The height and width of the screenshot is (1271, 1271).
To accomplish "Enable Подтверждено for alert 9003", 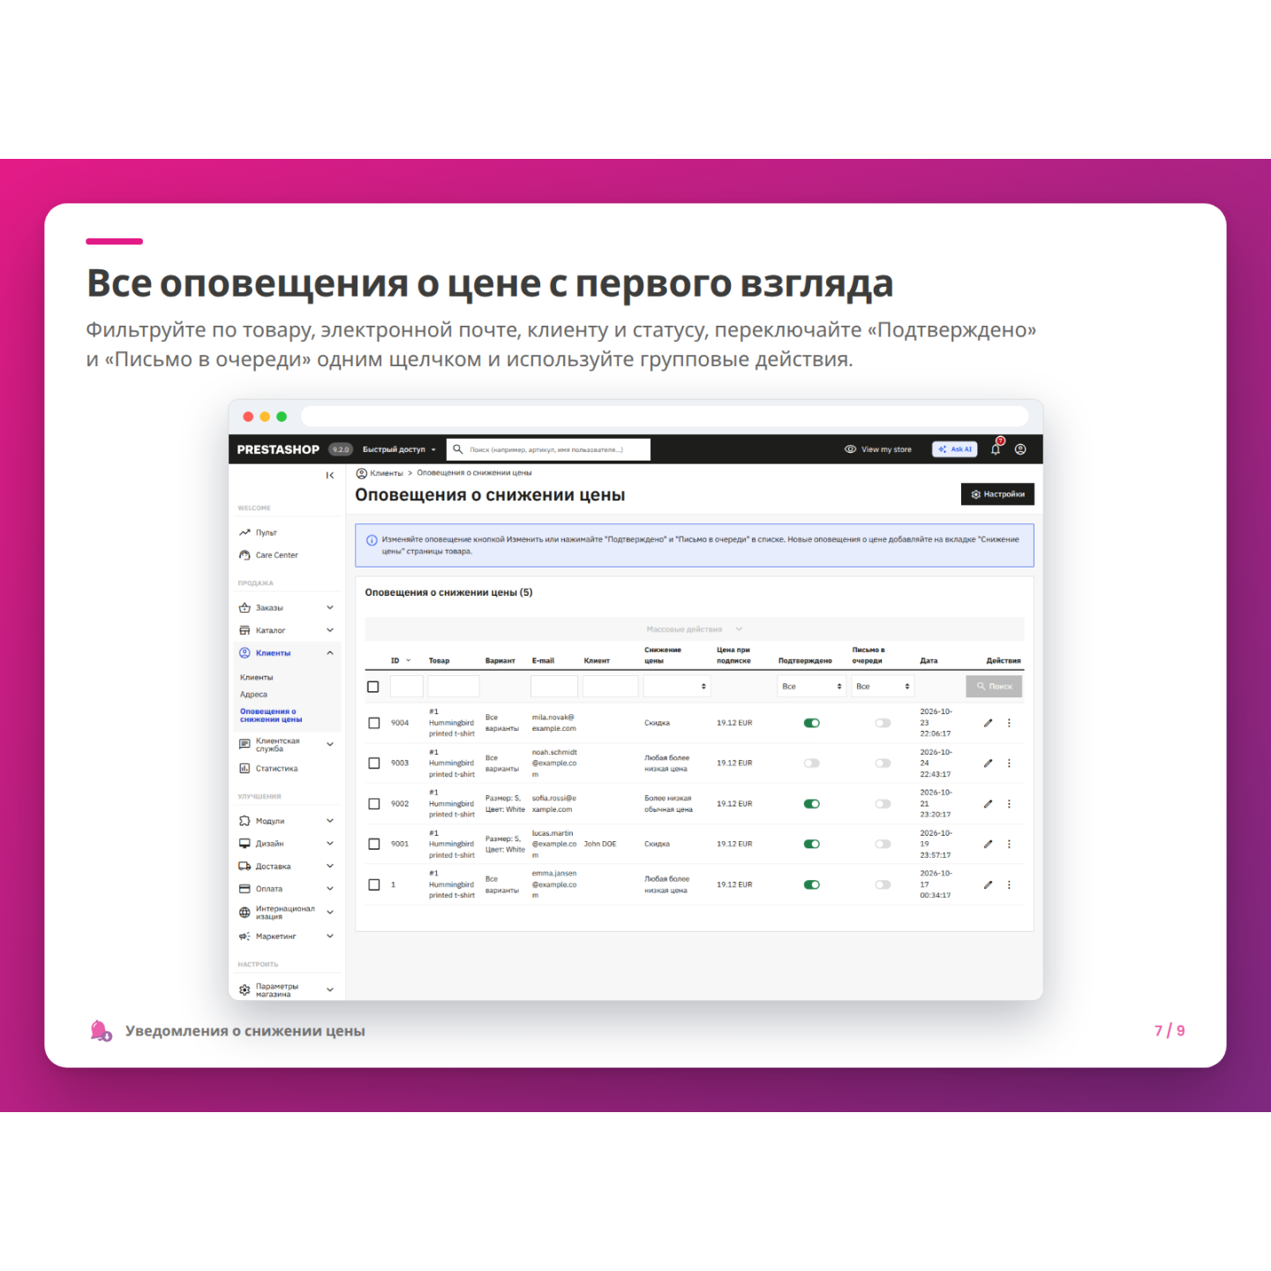I will (812, 763).
